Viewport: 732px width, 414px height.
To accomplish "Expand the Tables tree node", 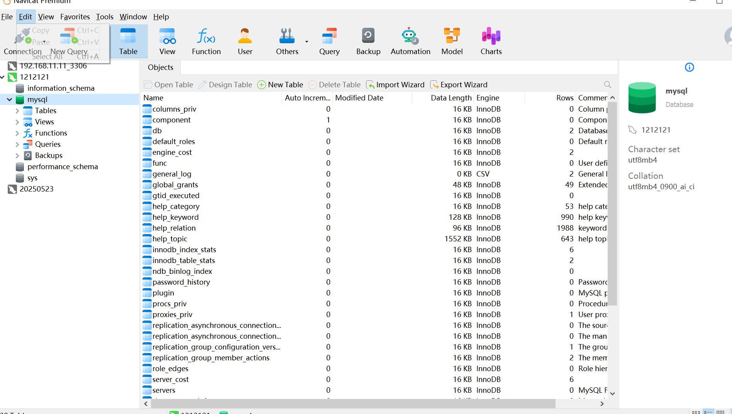I will tap(17, 111).
